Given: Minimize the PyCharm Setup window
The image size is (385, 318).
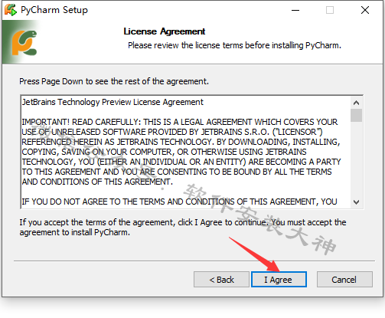Looking at the screenshot, I should 295,10.
